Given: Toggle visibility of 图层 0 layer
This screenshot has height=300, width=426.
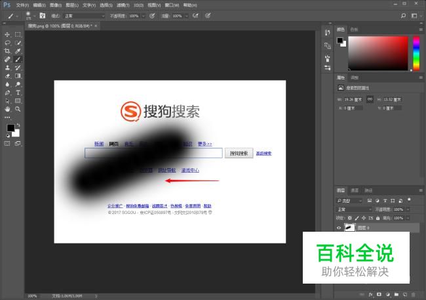Looking at the screenshot, I should pos(339,228).
